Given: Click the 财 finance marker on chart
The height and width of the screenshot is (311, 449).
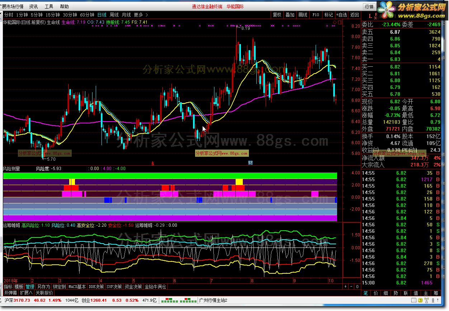Looking at the screenshot, I should click(x=250, y=162).
